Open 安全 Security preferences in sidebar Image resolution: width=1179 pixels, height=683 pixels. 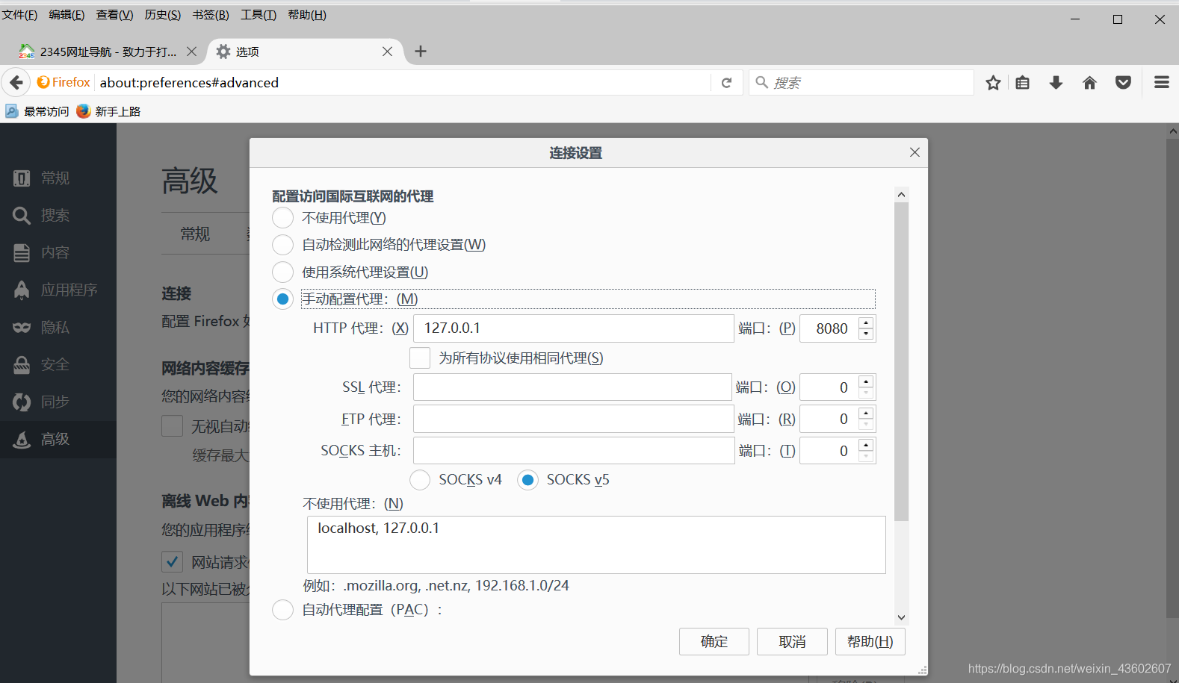58,365
